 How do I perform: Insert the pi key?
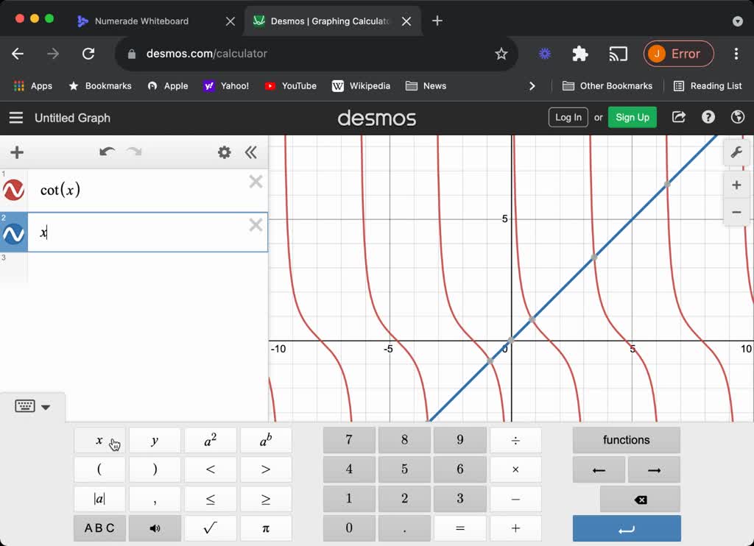coord(266,528)
